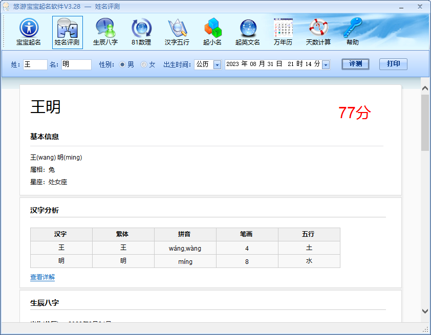Click the 名 given name input field
This screenshot has height=335, width=431.
[76, 65]
